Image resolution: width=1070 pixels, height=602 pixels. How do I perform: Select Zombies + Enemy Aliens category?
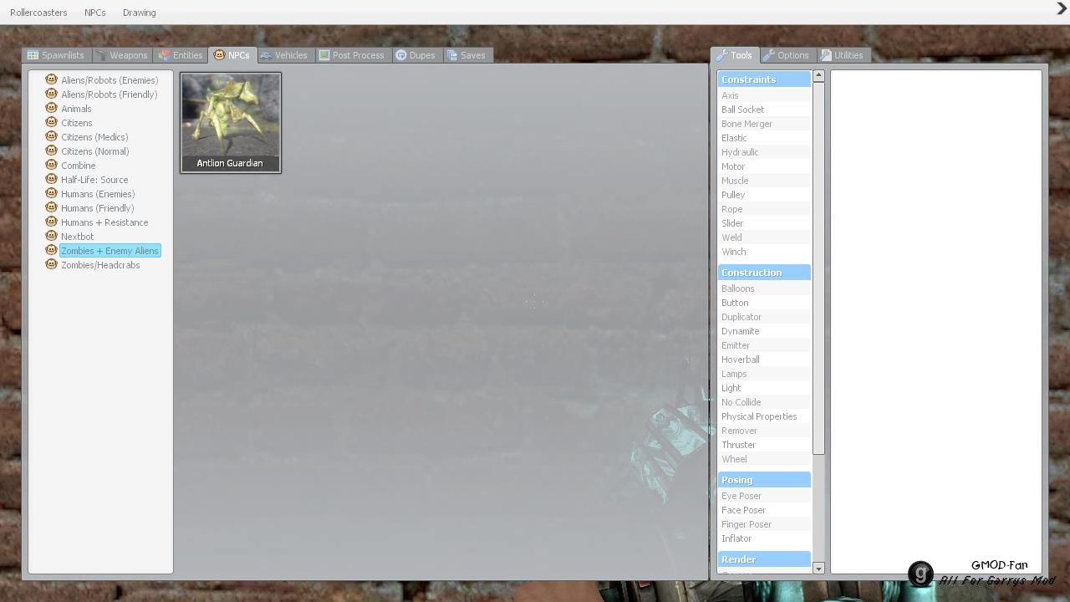[110, 251]
